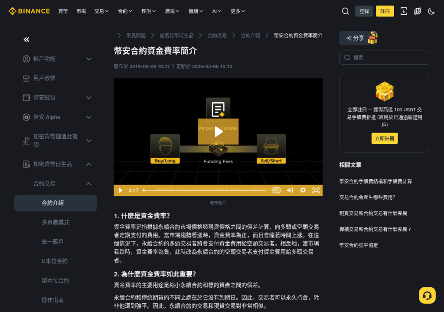
Task: Go to 市場 in top nav
Action: [x=81, y=11]
